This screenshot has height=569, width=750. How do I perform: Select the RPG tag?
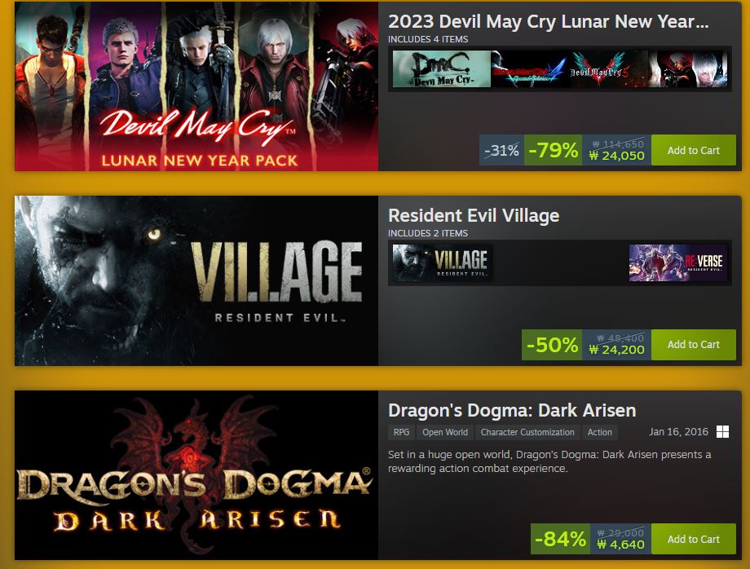click(x=401, y=432)
